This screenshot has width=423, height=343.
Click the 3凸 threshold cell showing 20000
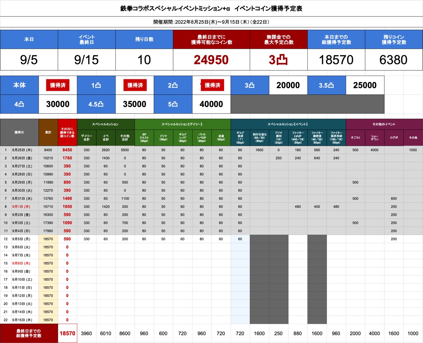point(288,85)
